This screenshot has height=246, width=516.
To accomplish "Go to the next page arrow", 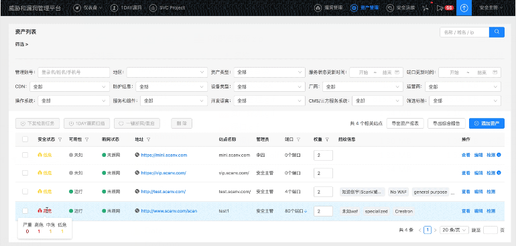I will [435, 230].
